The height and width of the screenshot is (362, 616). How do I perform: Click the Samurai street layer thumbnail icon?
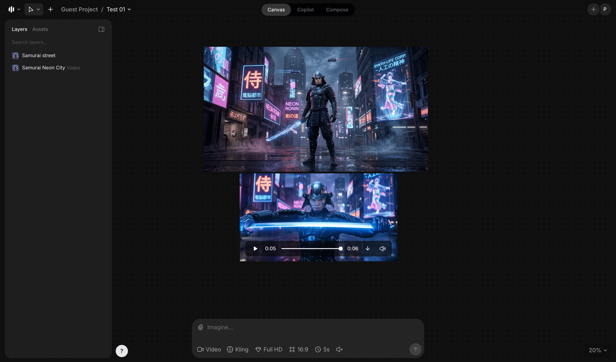point(15,55)
